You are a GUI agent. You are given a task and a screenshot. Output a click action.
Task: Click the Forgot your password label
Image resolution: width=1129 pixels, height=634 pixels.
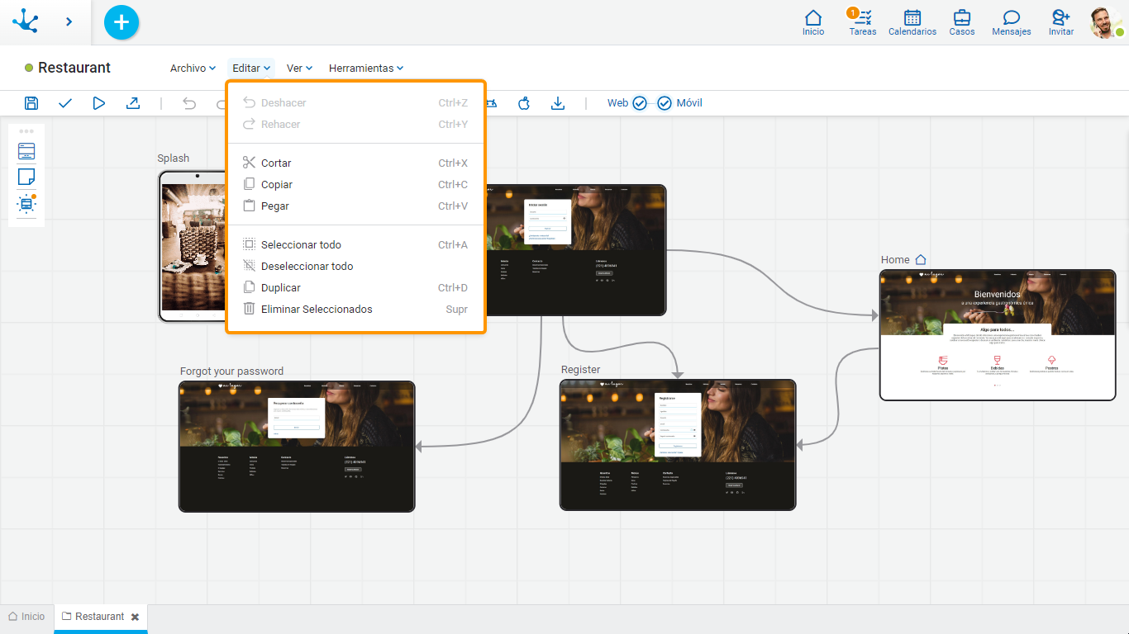coord(232,371)
